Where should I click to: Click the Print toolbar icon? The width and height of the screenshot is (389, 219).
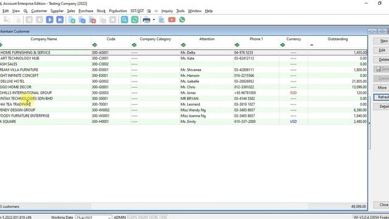(146, 20)
